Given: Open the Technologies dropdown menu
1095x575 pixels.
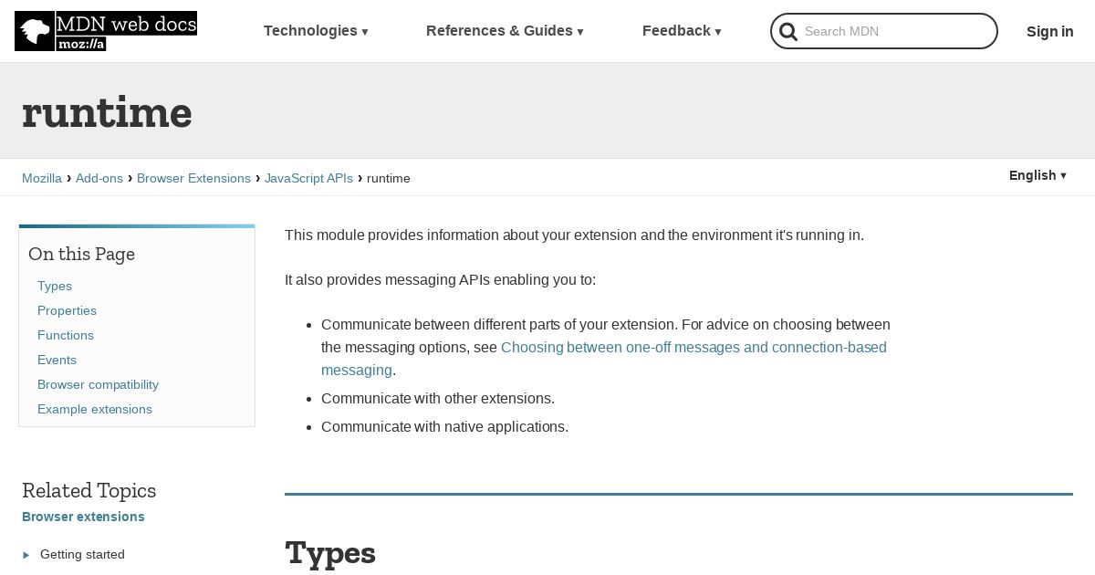Looking at the screenshot, I should click(x=316, y=31).
